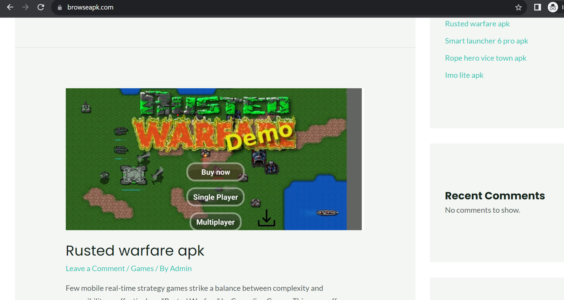Open the browser side panel
Screen dimensions: 564x300
538,7
